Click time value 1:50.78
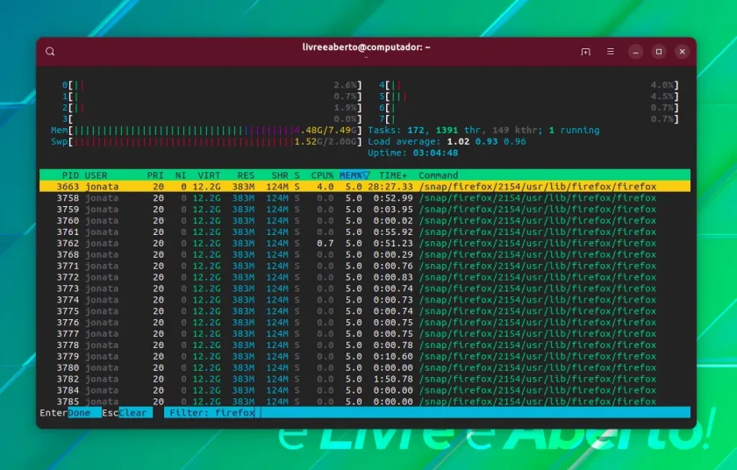 pyautogui.click(x=393, y=379)
